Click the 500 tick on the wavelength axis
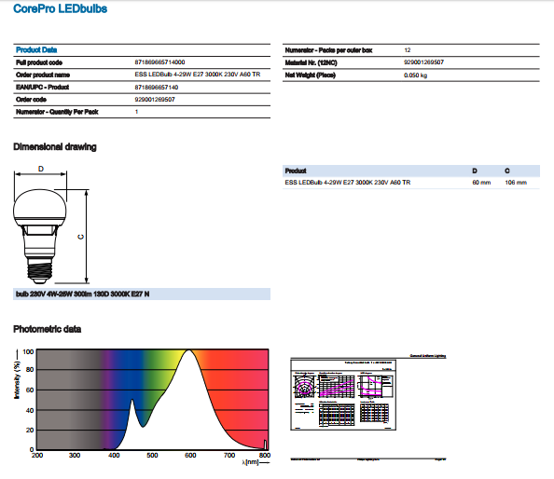554x479 pixels. click(x=152, y=456)
